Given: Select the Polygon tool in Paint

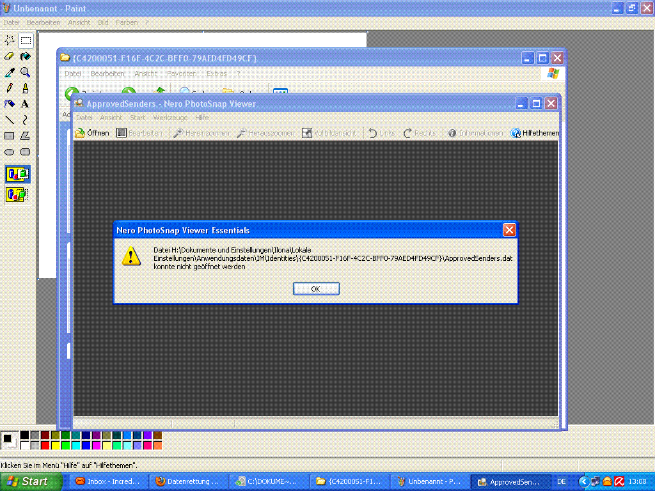Looking at the screenshot, I should pos(26,136).
